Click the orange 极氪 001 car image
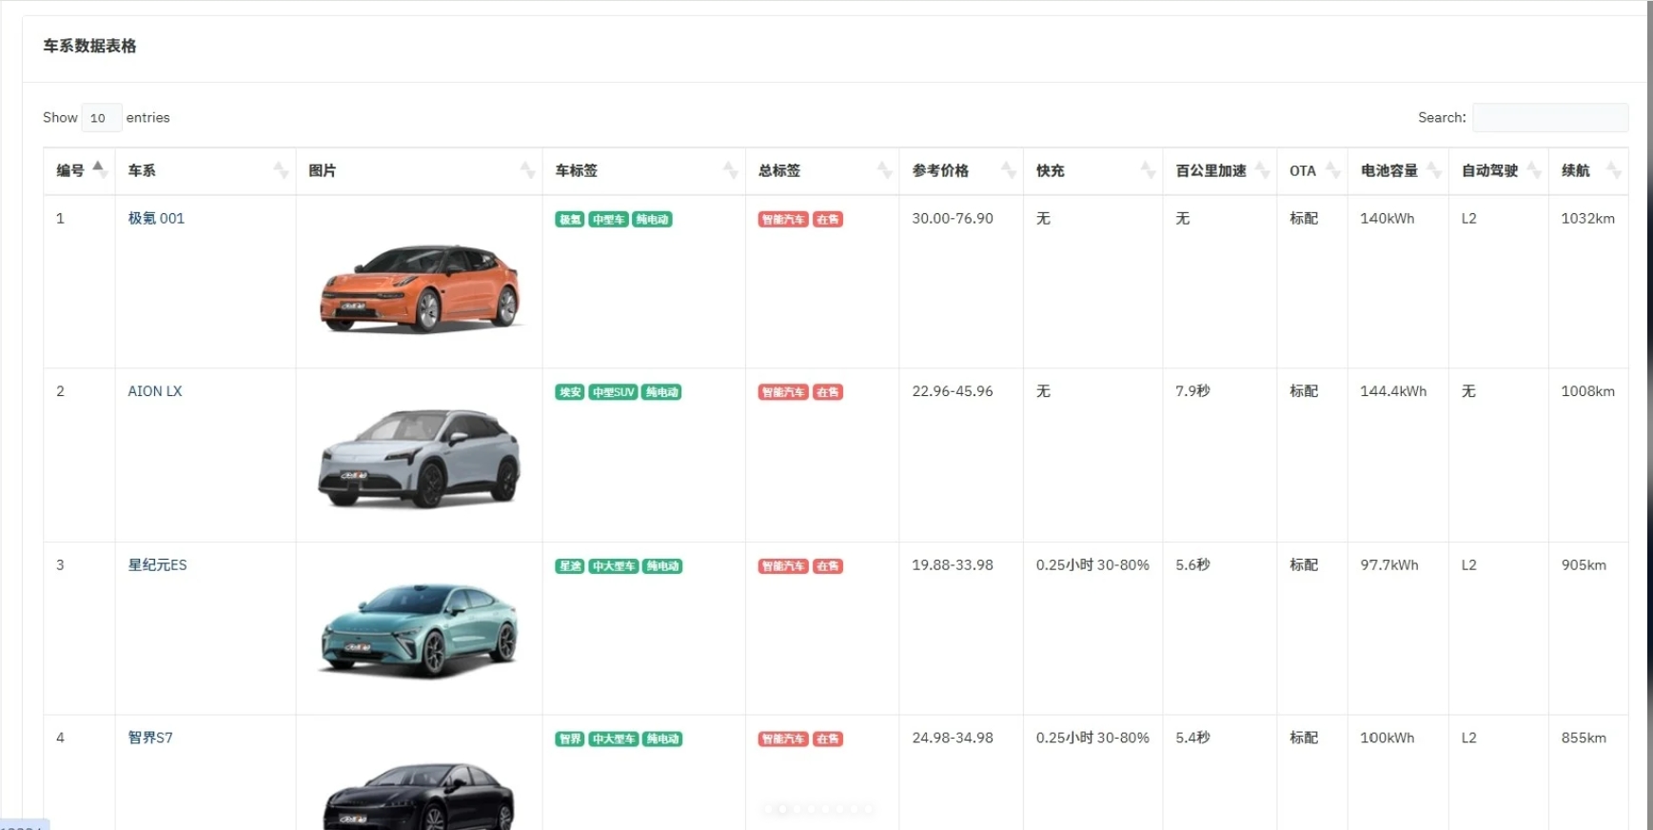Image resolution: width=1653 pixels, height=830 pixels. click(420, 287)
